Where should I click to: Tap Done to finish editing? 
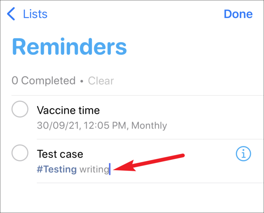238,14
